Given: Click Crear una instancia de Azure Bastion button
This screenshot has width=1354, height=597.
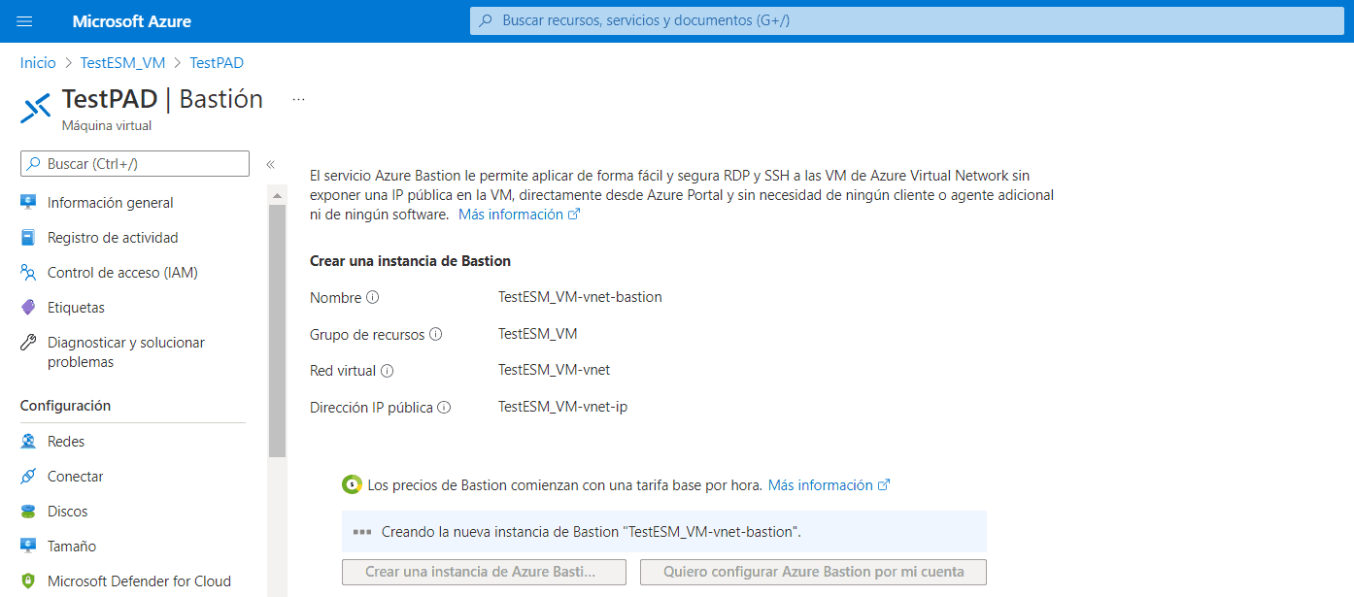Looking at the screenshot, I should 484,572.
